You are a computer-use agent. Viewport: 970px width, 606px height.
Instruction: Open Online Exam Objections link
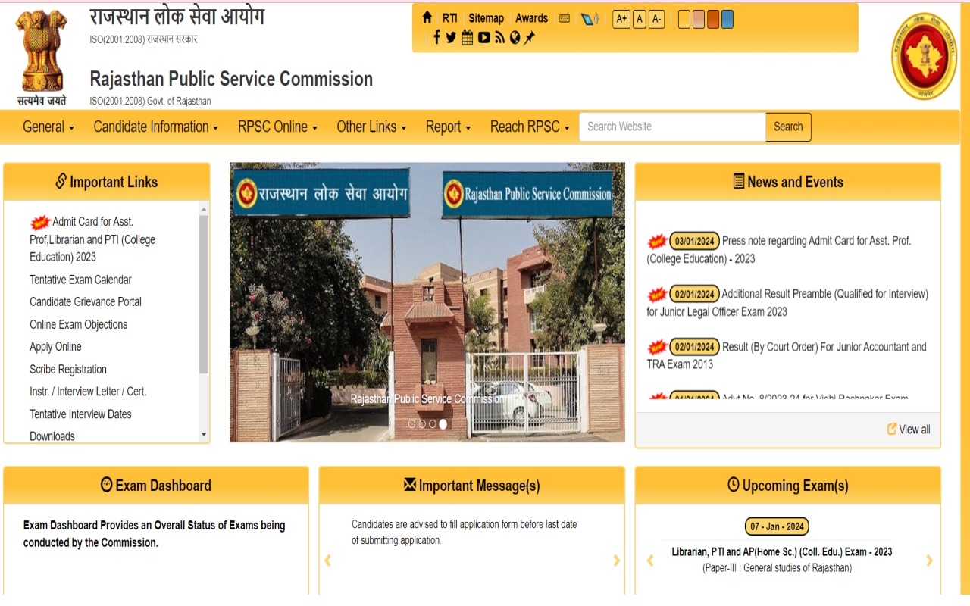click(79, 324)
